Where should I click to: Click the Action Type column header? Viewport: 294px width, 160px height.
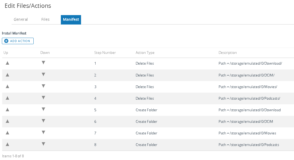point(145,53)
